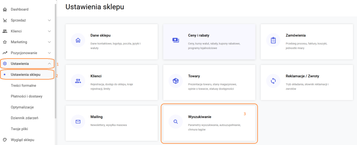The width and height of the screenshot is (357, 145).
Task: Click the people icon in Klienci card
Action: tap(78, 81)
